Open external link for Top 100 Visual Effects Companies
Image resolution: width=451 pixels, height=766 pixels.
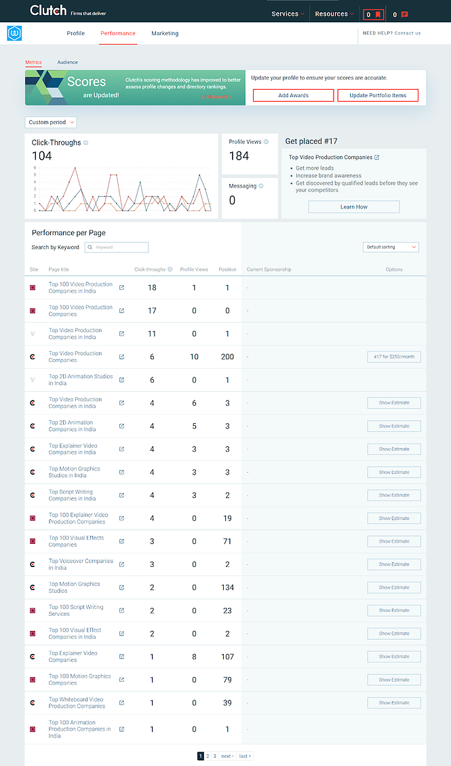tap(121, 541)
